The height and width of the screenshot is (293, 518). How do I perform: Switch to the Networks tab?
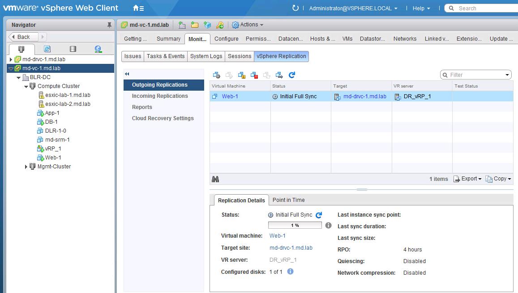tap(405, 38)
